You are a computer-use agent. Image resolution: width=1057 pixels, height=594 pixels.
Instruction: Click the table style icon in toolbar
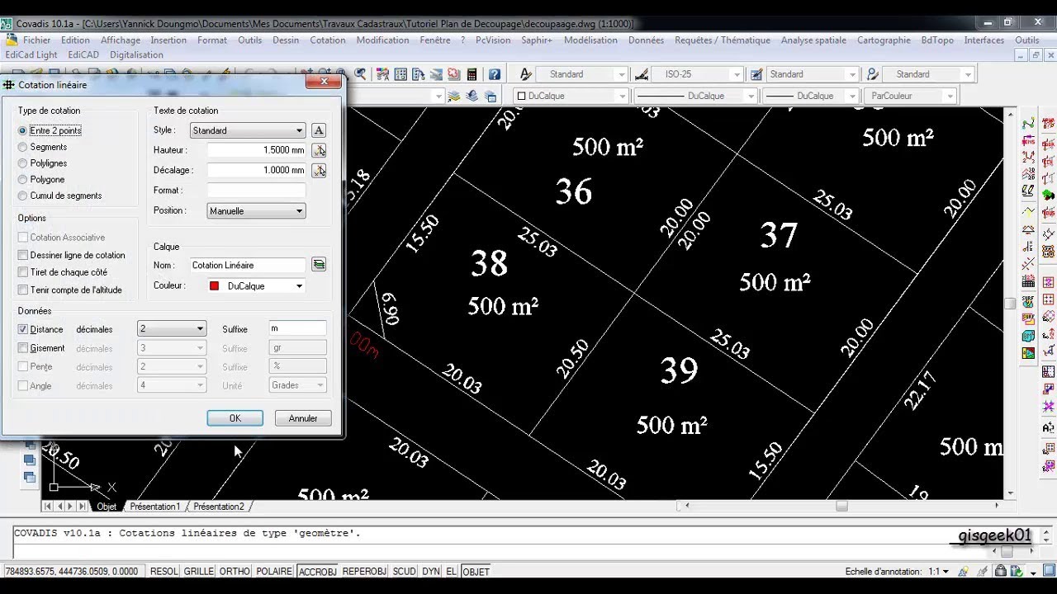point(756,74)
